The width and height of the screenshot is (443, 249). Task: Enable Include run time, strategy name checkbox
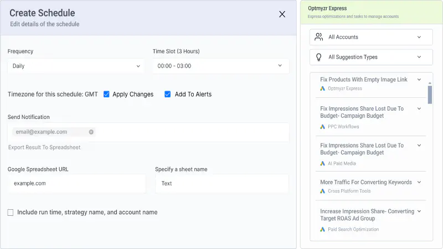click(x=11, y=212)
